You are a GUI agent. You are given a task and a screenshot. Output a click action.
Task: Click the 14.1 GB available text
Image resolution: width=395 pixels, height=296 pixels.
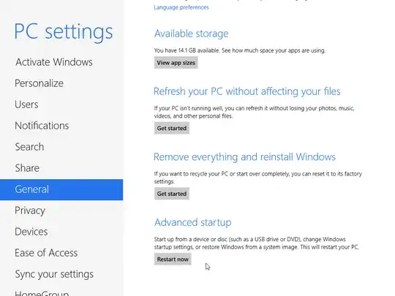199,50
